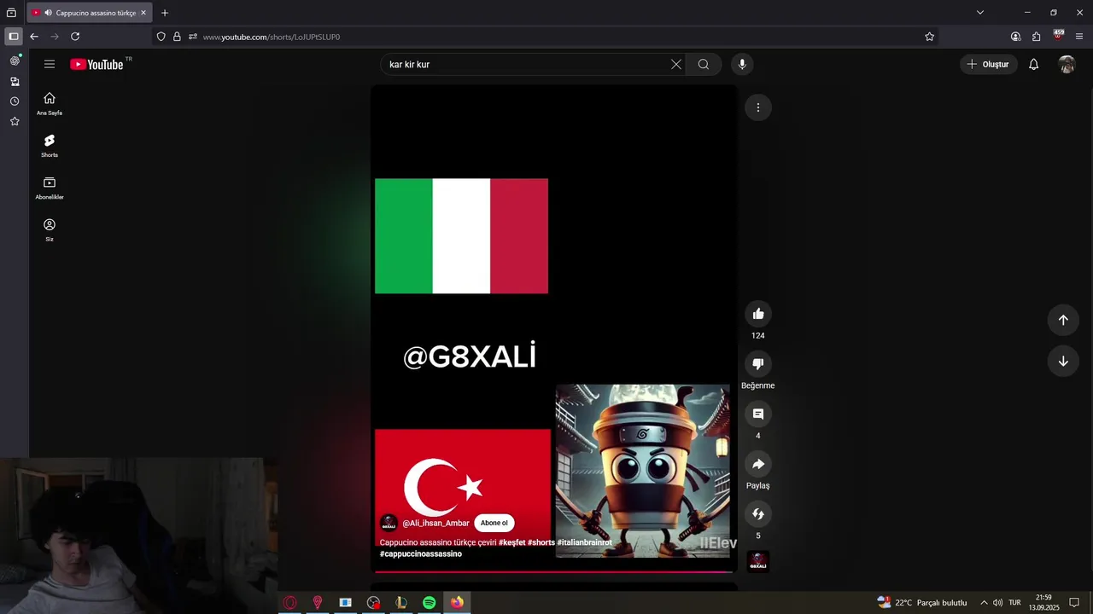Open the sound source thumbnail below remix
Screen dimensions: 1093x614
click(x=757, y=561)
